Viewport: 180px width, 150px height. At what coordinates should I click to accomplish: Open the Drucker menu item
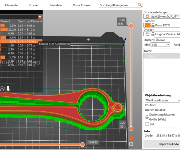[34, 5]
